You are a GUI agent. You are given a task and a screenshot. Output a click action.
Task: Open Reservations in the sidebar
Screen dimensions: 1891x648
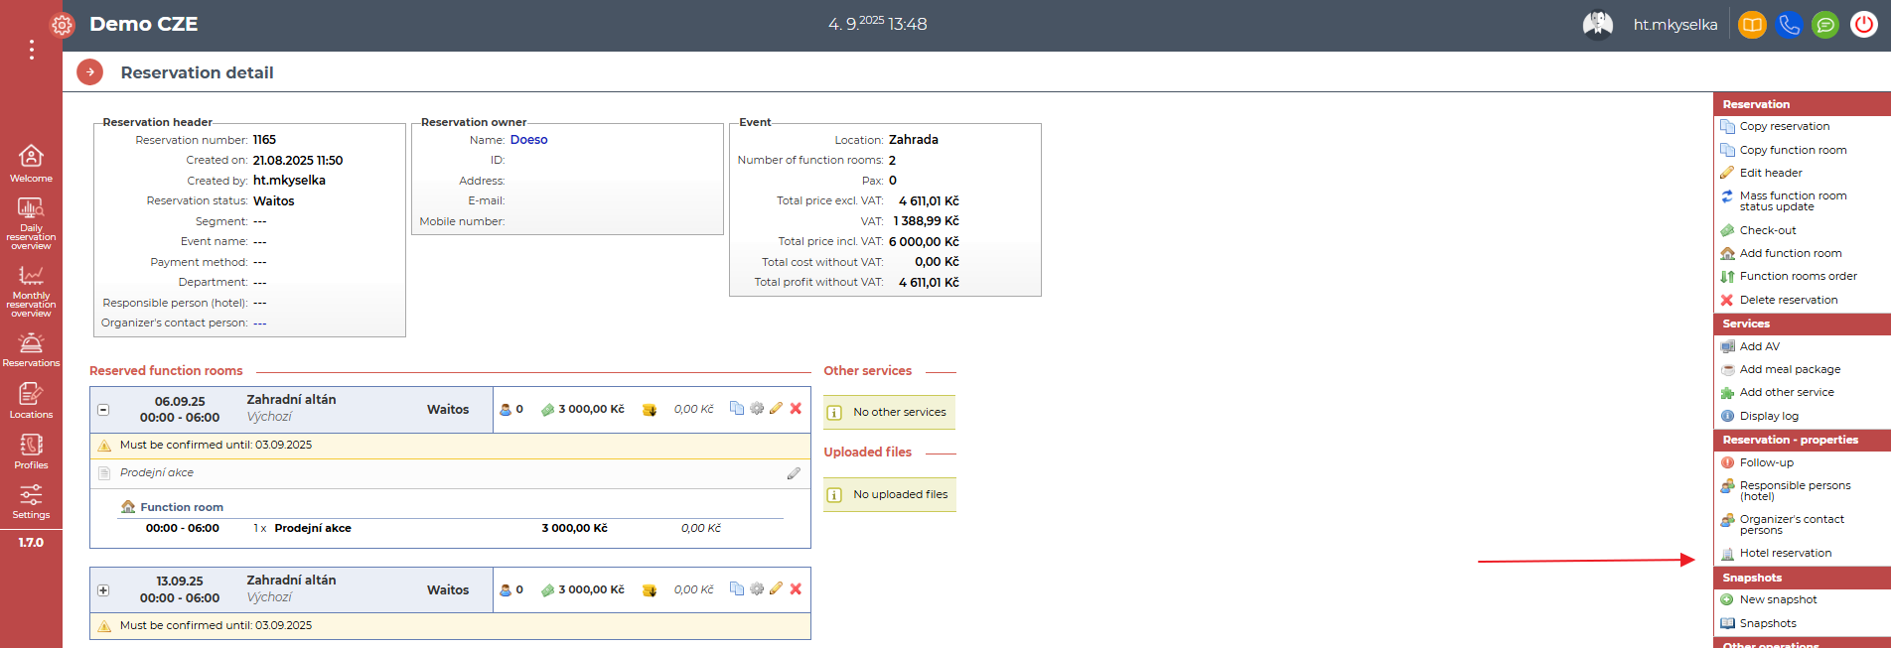click(x=31, y=350)
